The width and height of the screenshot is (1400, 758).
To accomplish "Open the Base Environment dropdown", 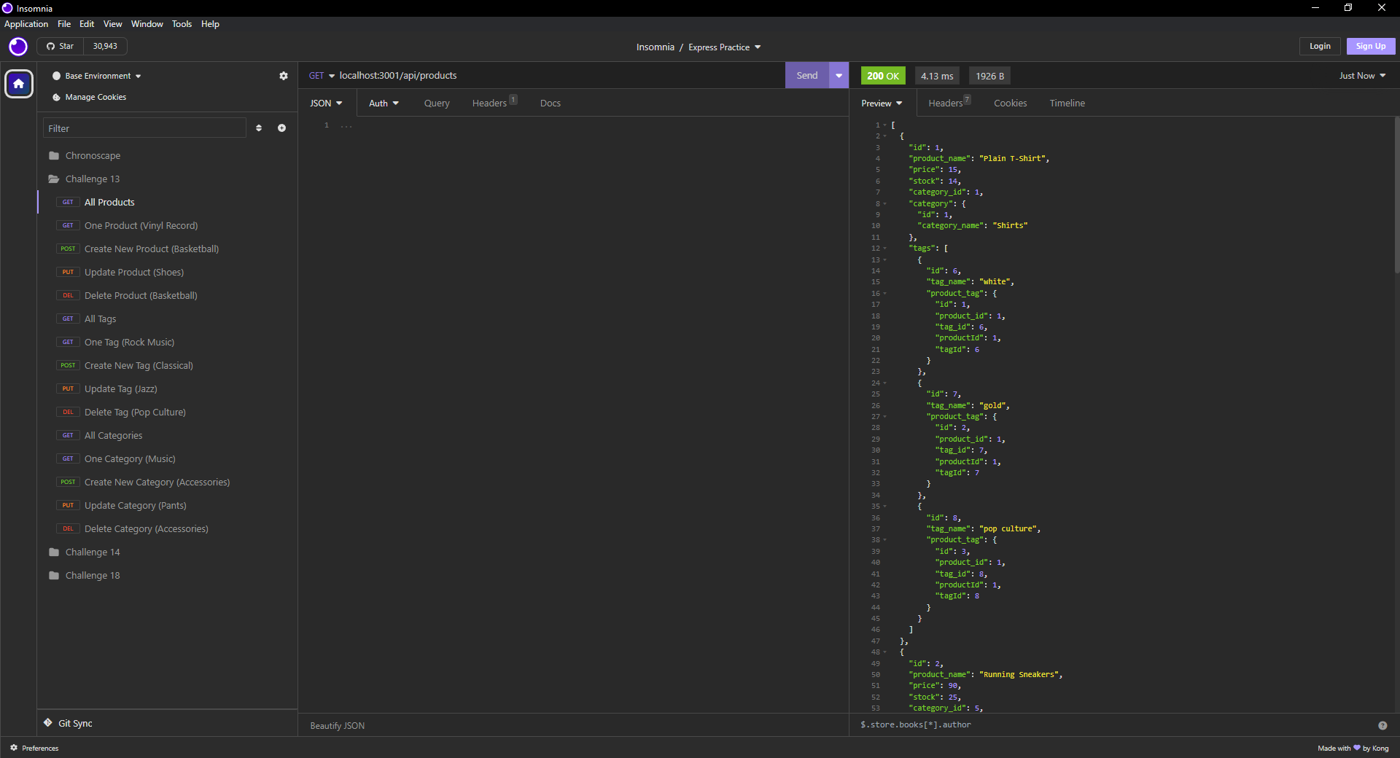I will 97,76.
